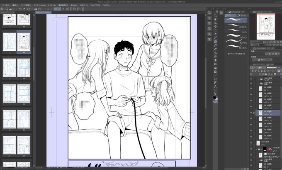This screenshot has width=282, height=170.
Task: Adjust the layer opacity slider
Action: [272, 68]
